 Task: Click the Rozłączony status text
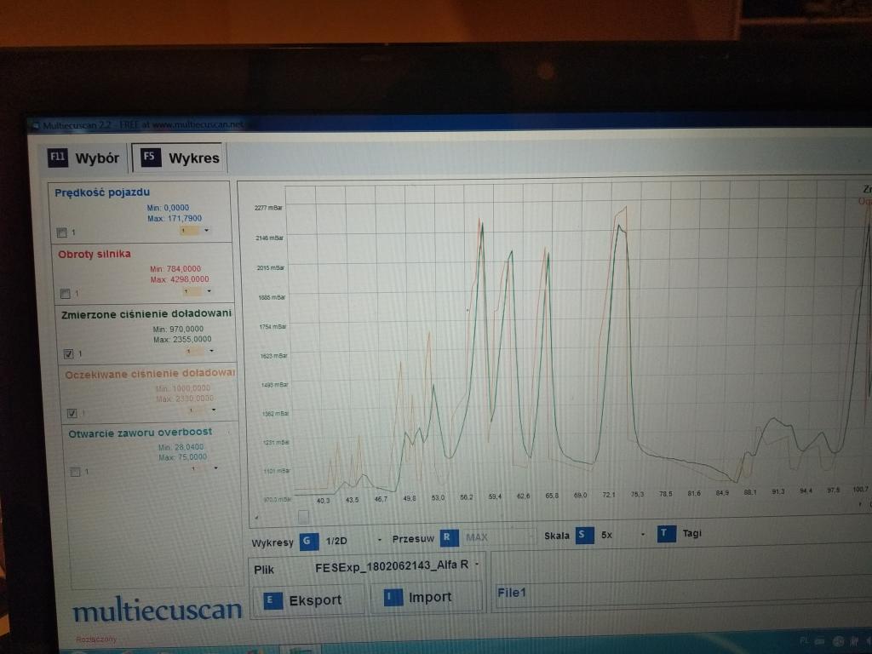[96, 640]
